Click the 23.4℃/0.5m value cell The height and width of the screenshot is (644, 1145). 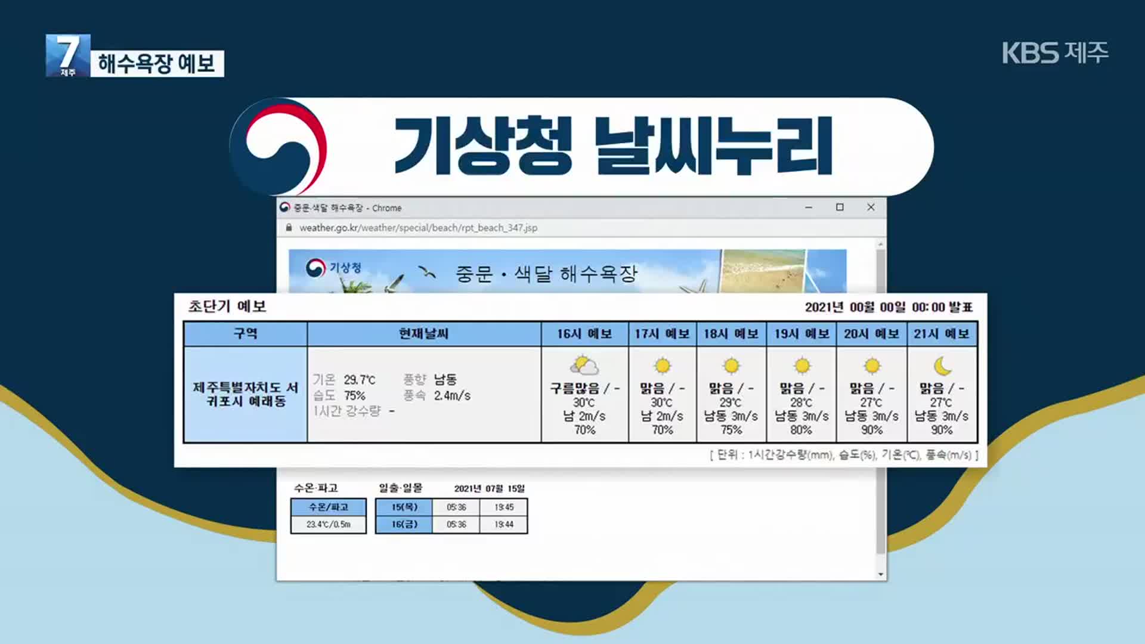[329, 525]
